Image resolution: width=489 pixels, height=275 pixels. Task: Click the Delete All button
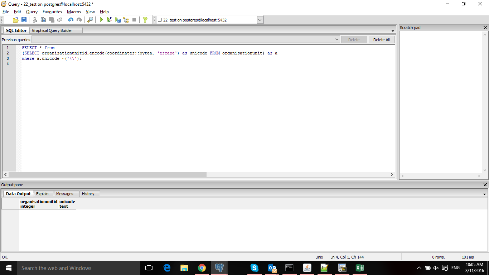(381, 40)
